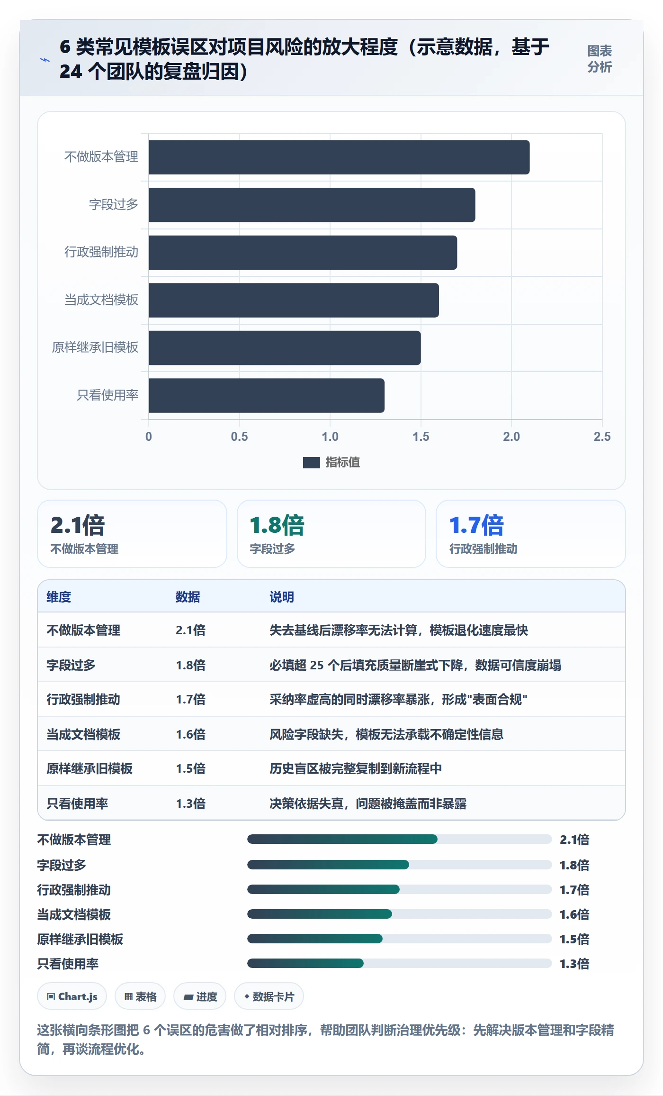Click the 行政强制推动 progress bar
This screenshot has height=1096, width=663.
pos(399,889)
